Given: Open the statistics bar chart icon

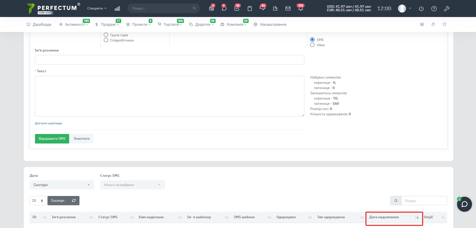Looking at the screenshot, I should (x=117, y=8).
